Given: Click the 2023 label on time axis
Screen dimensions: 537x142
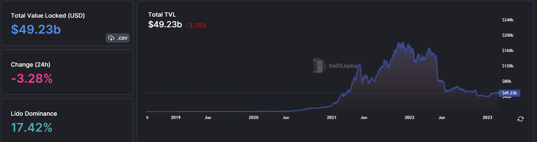Looking at the screenshot, I should [x=487, y=118].
